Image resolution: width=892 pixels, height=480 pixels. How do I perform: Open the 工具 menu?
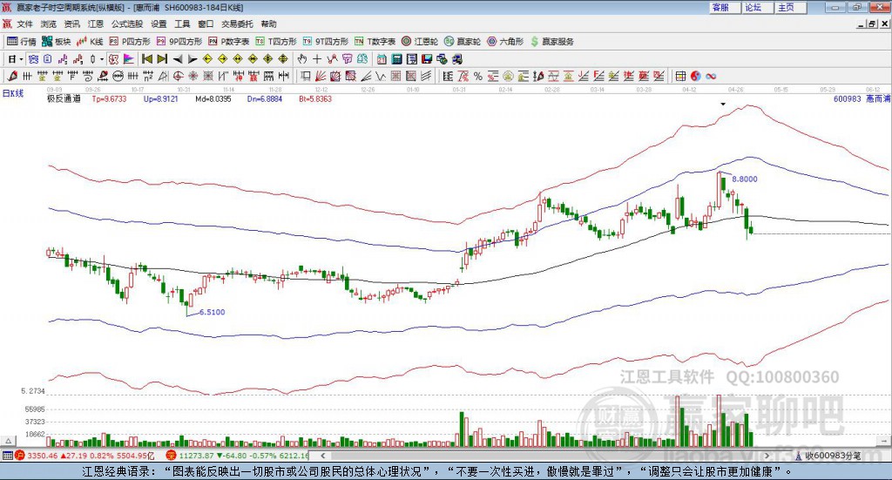point(182,24)
